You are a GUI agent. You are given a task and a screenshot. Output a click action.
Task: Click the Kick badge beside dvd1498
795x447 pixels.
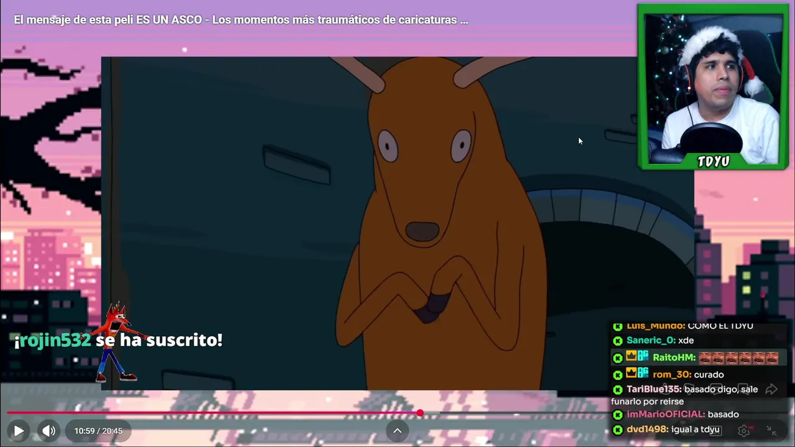point(617,430)
